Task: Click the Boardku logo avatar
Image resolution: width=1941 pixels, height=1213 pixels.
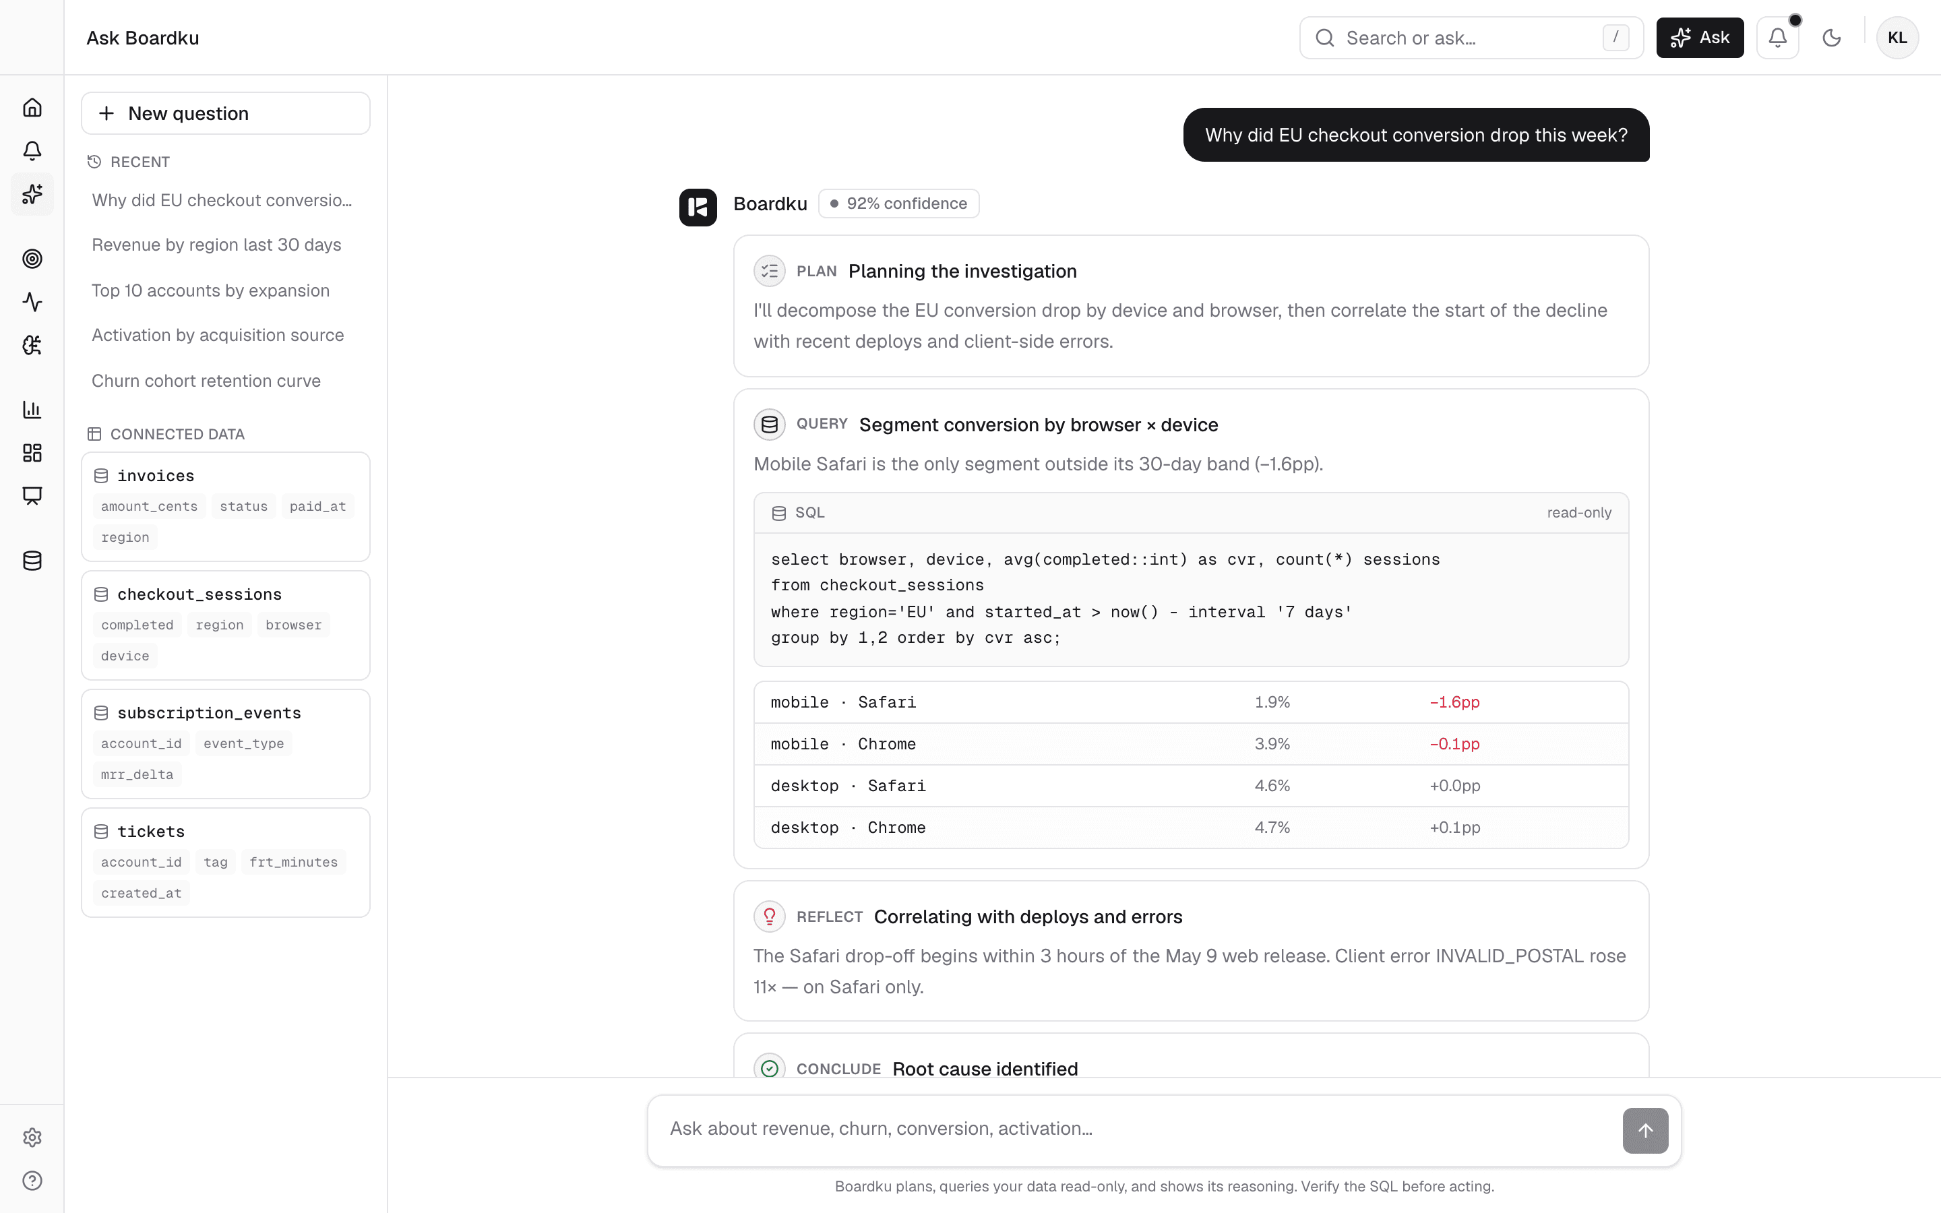Action: click(698, 208)
